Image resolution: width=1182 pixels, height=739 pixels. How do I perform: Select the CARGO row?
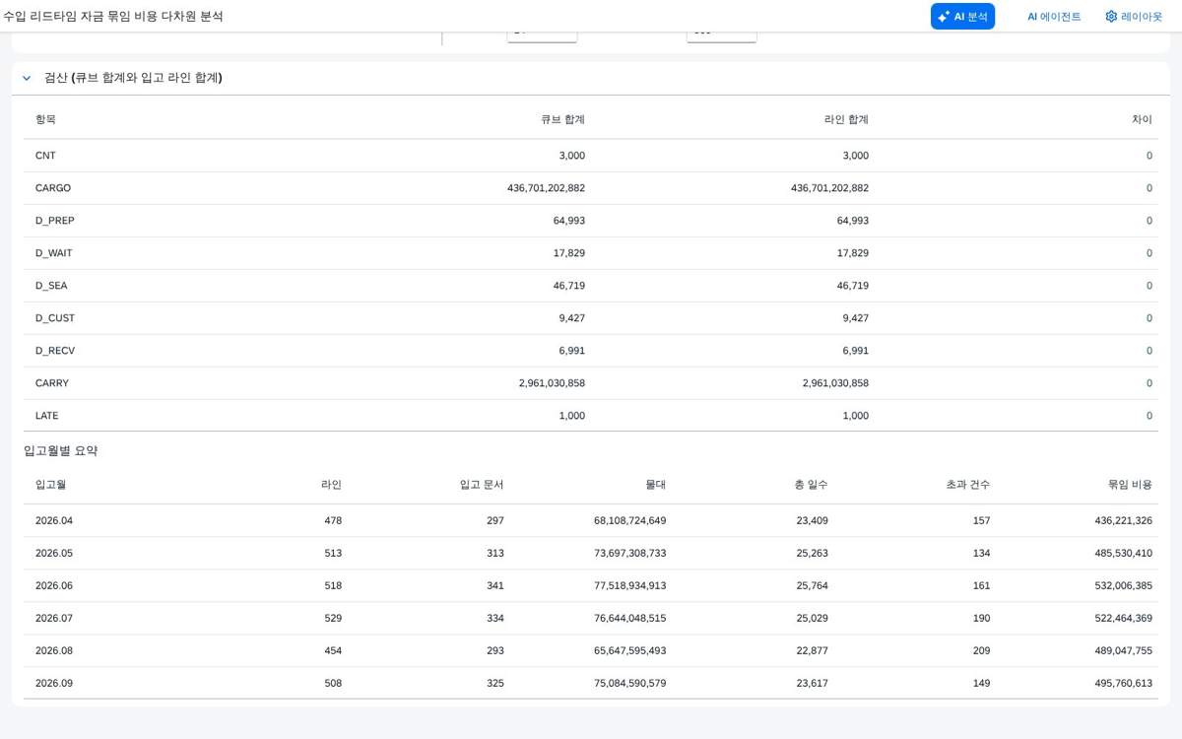pos(591,188)
